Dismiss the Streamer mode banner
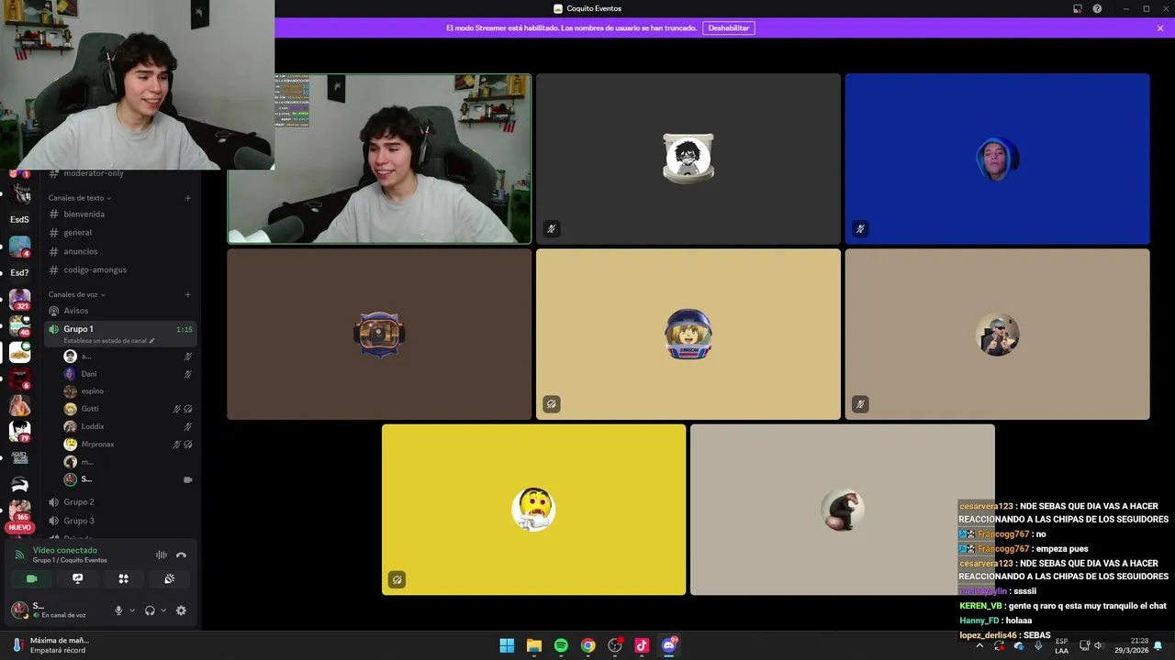The width and height of the screenshot is (1175, 660). tap(1160, 28)
